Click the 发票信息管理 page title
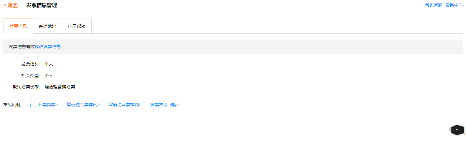Screen dimensions: 466x150 [41, 5]
